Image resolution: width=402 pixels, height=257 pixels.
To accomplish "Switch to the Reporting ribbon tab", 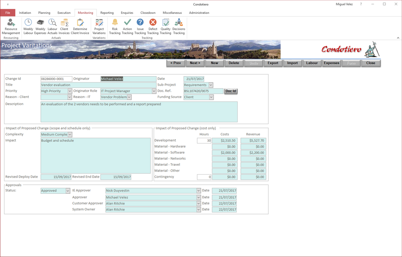I will (x=107, y=13).
